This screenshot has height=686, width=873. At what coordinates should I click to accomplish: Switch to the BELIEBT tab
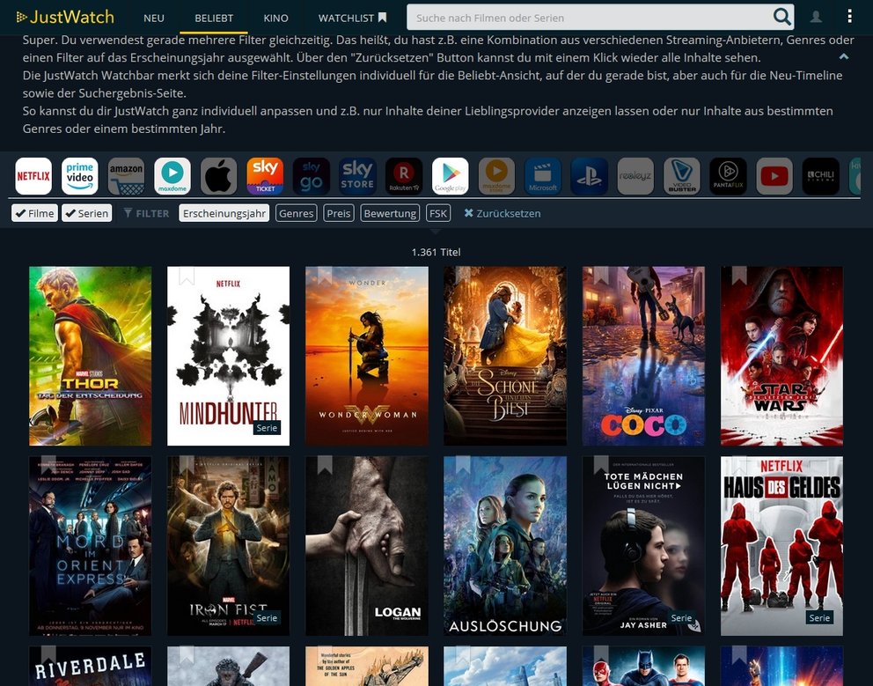pos(214,18)
